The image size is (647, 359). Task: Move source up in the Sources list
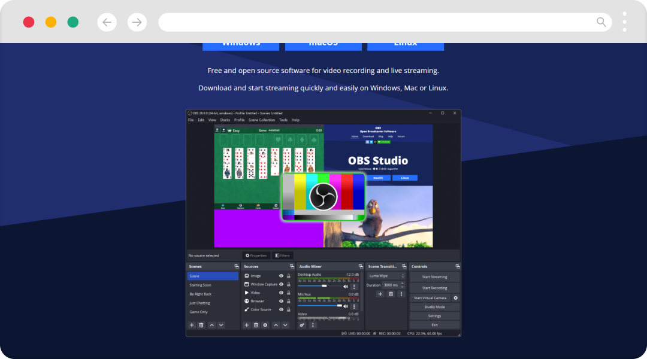[x=276, y=325]
